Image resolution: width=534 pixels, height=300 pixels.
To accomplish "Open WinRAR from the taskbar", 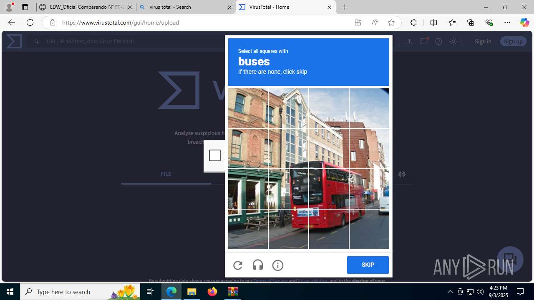I will [x=232, y=292].
